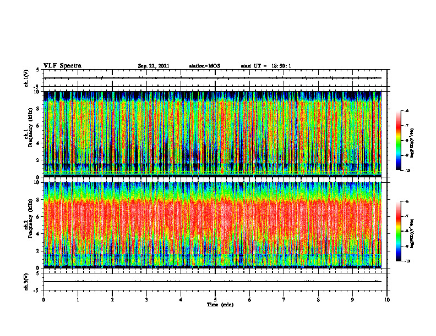Click the "-7" tick on ch.1 colorbar
The height and width of the screenshot is (336, 436).
tap(406, 126)
